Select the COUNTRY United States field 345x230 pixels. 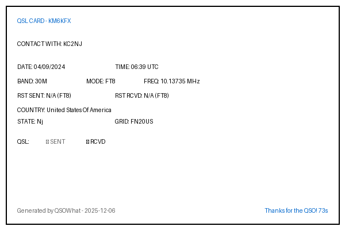[64, 110]
